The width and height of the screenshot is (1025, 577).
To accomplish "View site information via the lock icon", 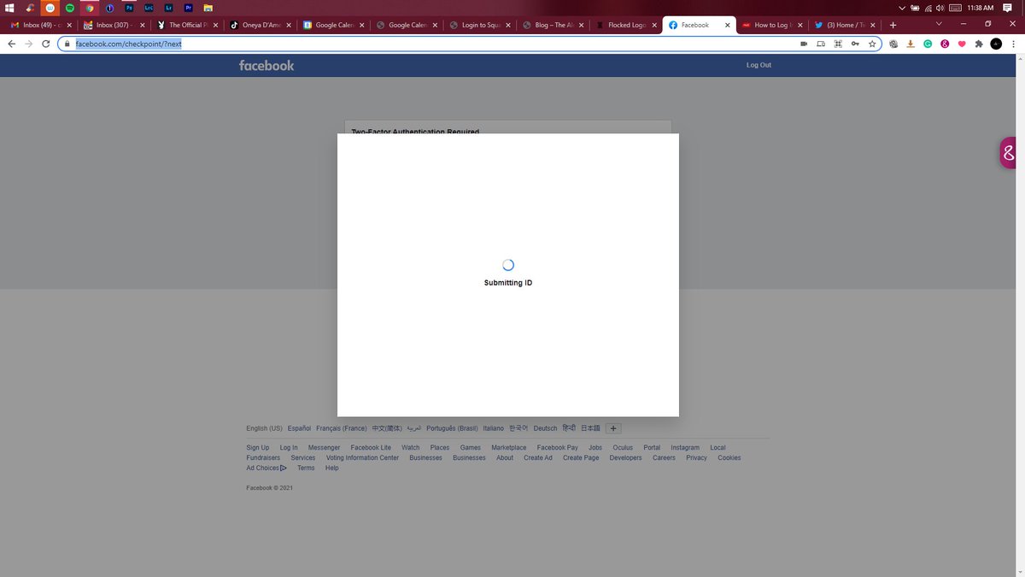I will tap(67, 44).
